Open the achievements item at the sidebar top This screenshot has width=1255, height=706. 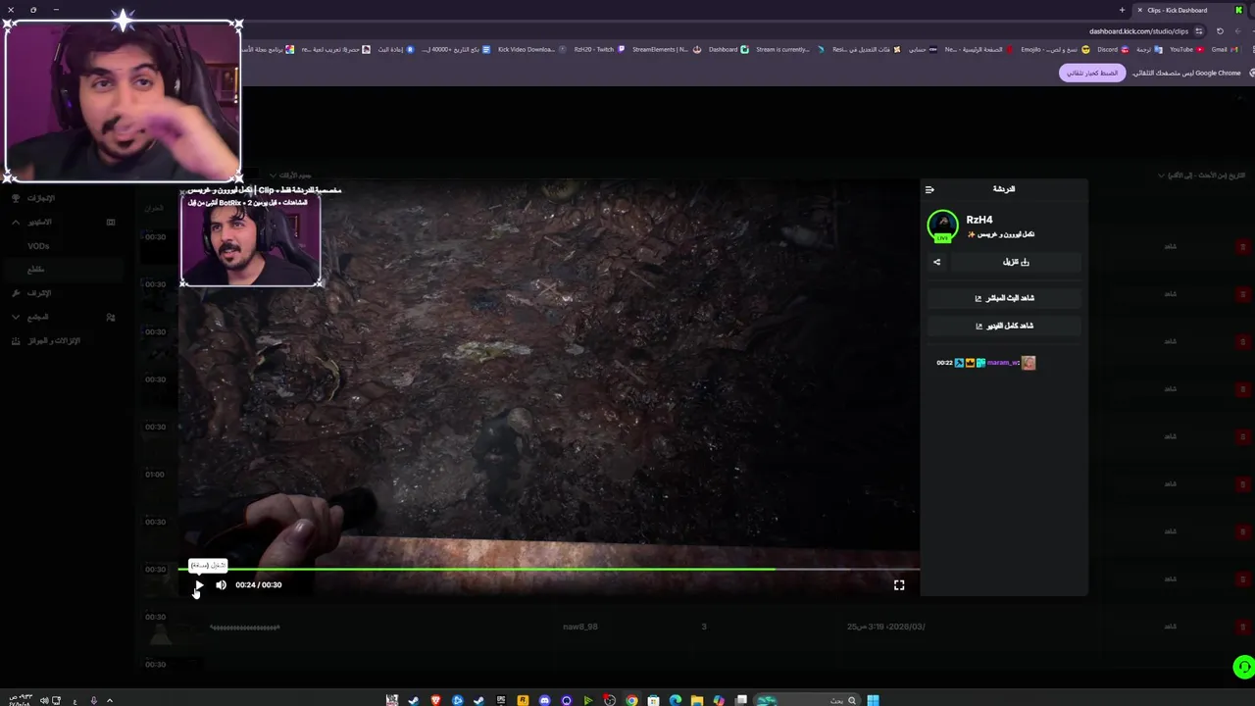(34, 198)
